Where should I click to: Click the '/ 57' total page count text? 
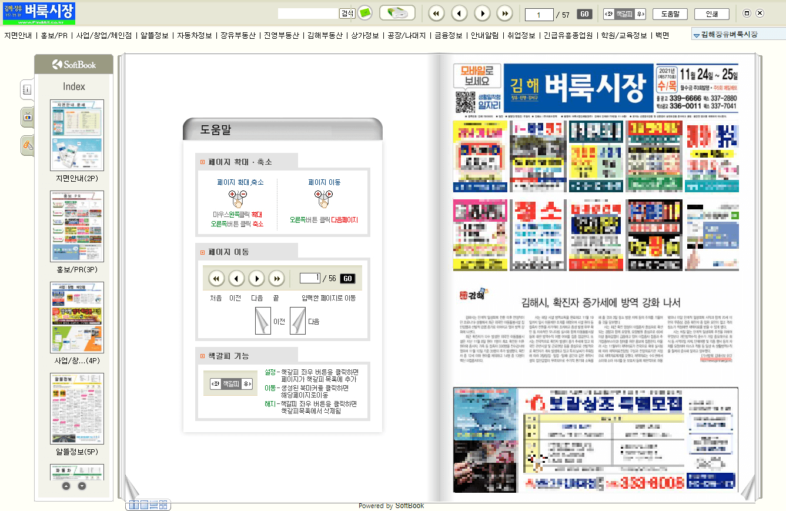[563, 14]
